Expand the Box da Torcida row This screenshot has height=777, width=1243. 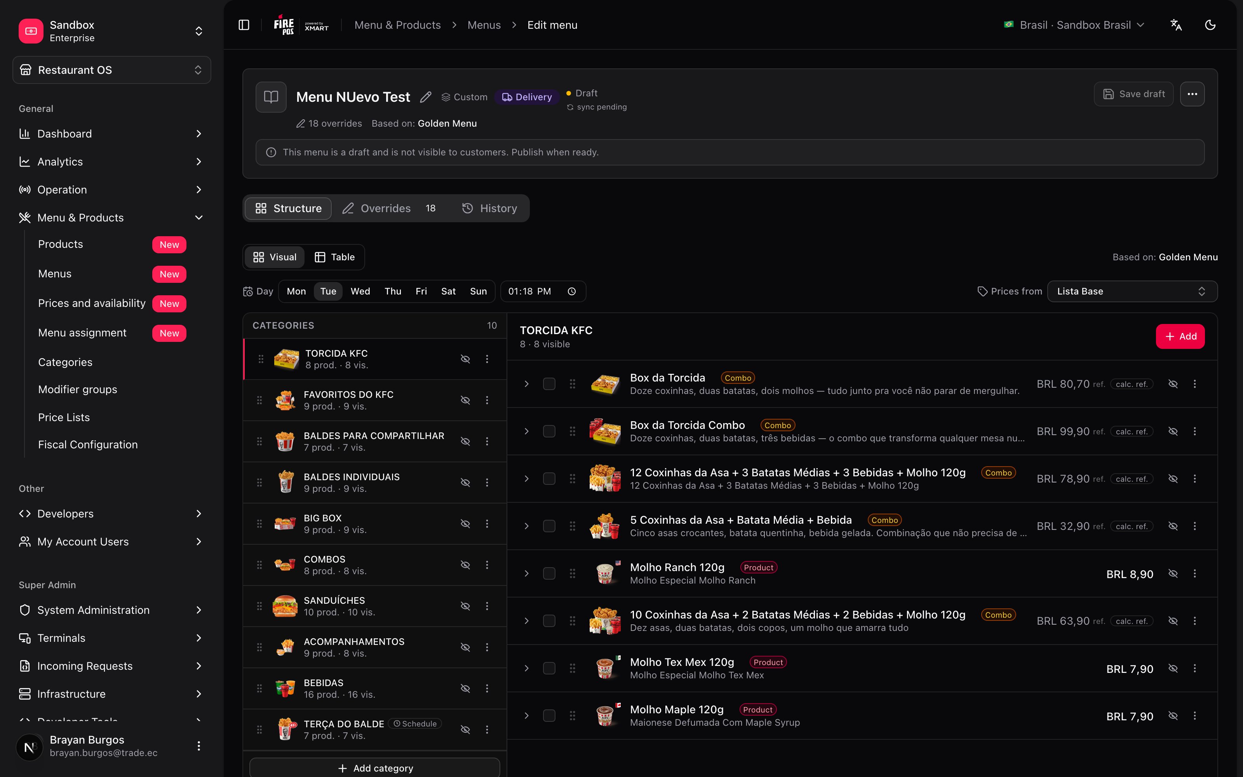pyautogui.click(x=526, y=384)
